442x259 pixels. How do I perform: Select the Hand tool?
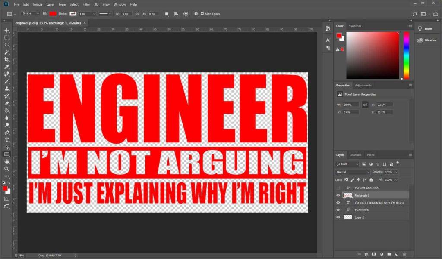coord(7,161)
